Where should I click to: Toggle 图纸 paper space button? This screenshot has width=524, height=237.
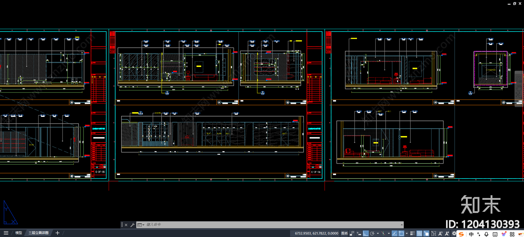pos(345,233)
